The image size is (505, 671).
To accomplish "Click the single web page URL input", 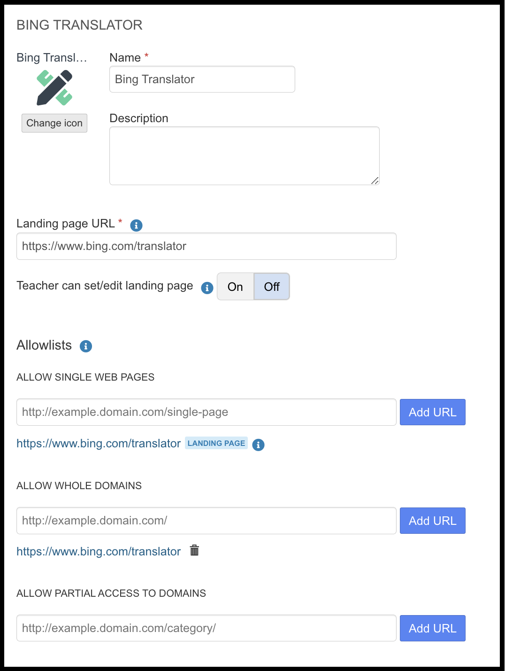I will coord(206,412).
